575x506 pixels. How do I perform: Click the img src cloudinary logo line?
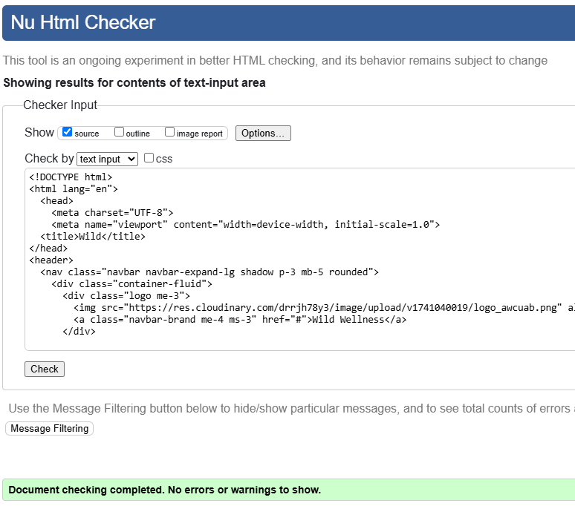(324, 308)
